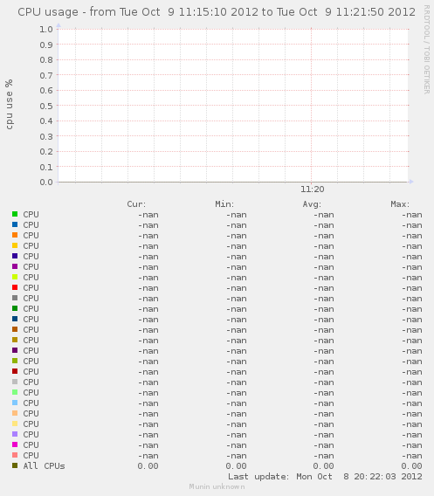Click the Max: column header
Screen dimensions: 434x496
click(x=400, y=204)
